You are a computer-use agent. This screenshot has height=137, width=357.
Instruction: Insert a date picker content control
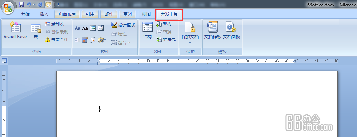click(85, 40)
